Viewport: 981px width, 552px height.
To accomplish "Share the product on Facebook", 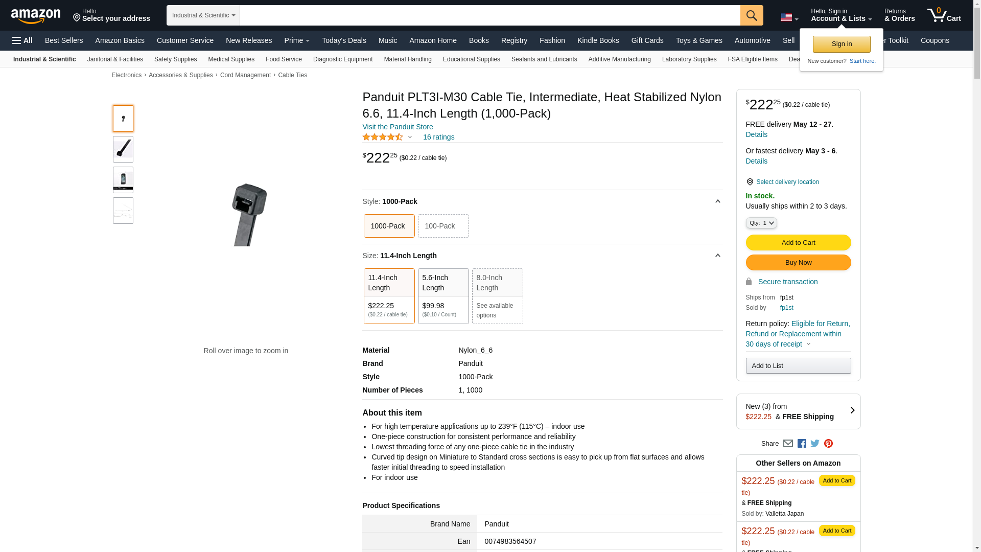I will [802, 444].
